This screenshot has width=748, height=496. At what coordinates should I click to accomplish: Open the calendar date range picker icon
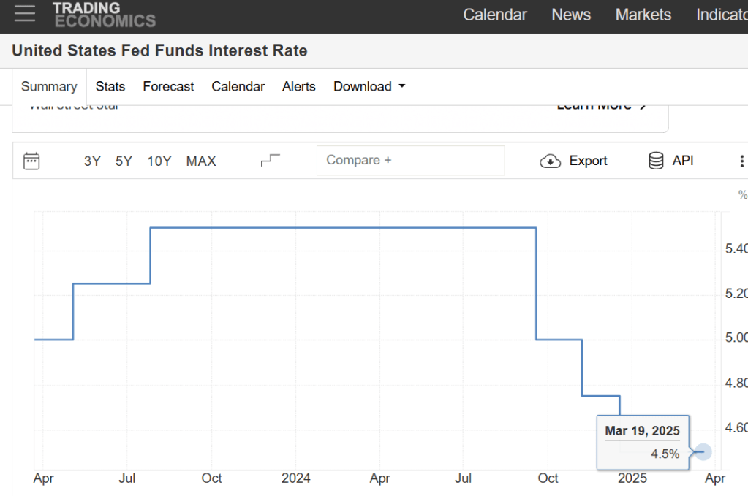[x=31, y=161]
